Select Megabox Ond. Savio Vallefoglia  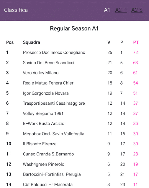click(x=54, y=134)
